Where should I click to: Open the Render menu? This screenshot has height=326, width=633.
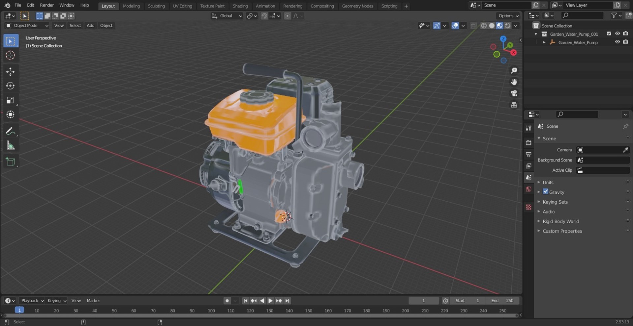point(47,5)
